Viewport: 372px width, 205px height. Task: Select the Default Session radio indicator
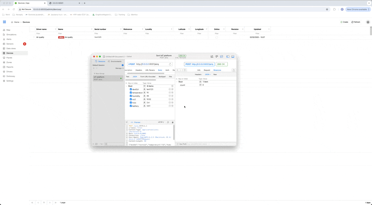pos(123,65)
